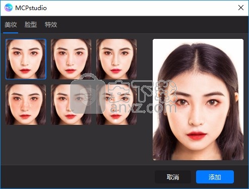Viewport: 249px width, 189px height.
Task: Click the large face preview image
Action: (198, 100)
